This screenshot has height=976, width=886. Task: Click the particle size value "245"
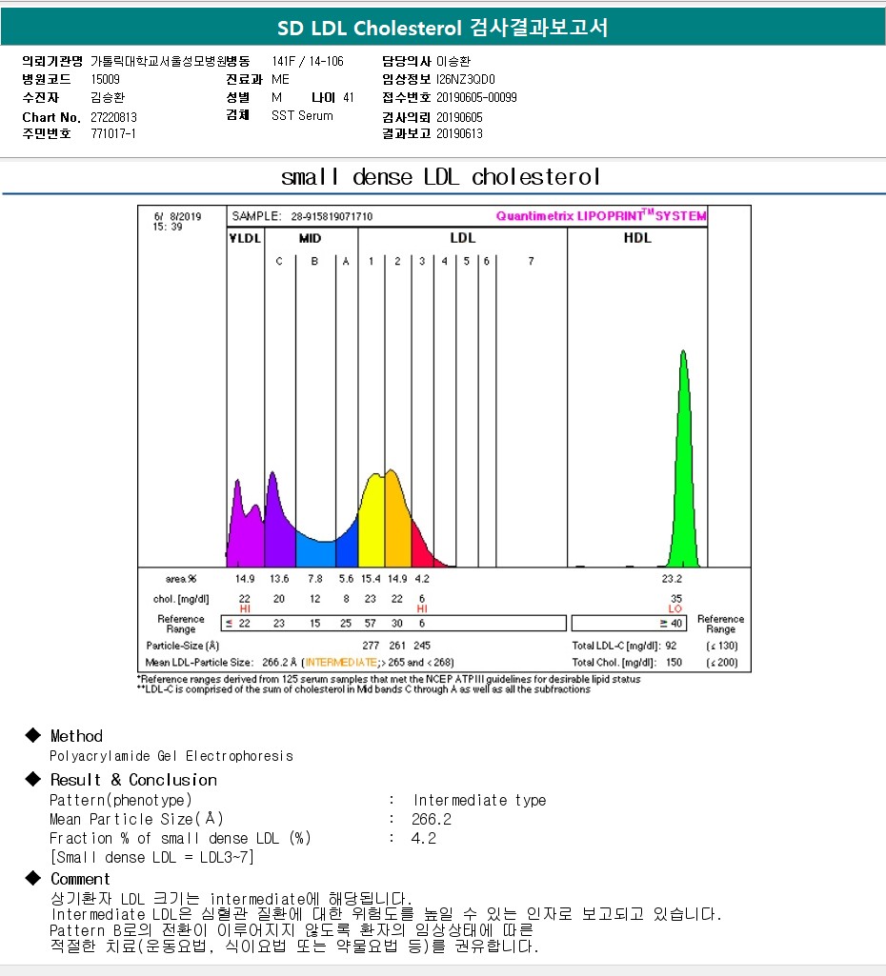click(x=421, y=646)
